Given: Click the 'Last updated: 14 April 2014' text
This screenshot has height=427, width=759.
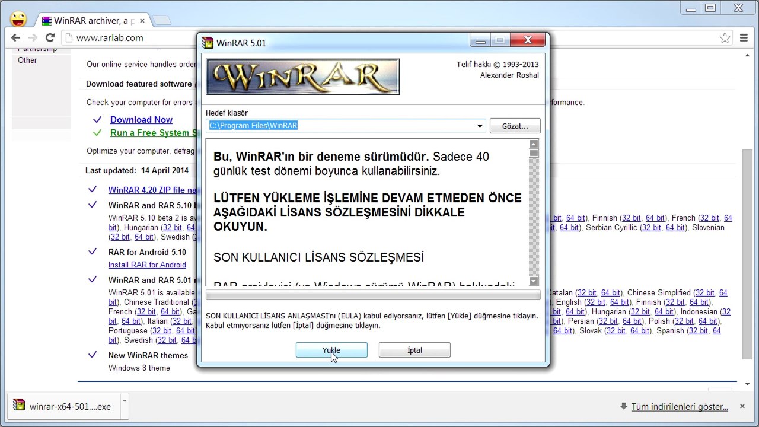Looking at the screenshot, I should (x=137, y=171).
